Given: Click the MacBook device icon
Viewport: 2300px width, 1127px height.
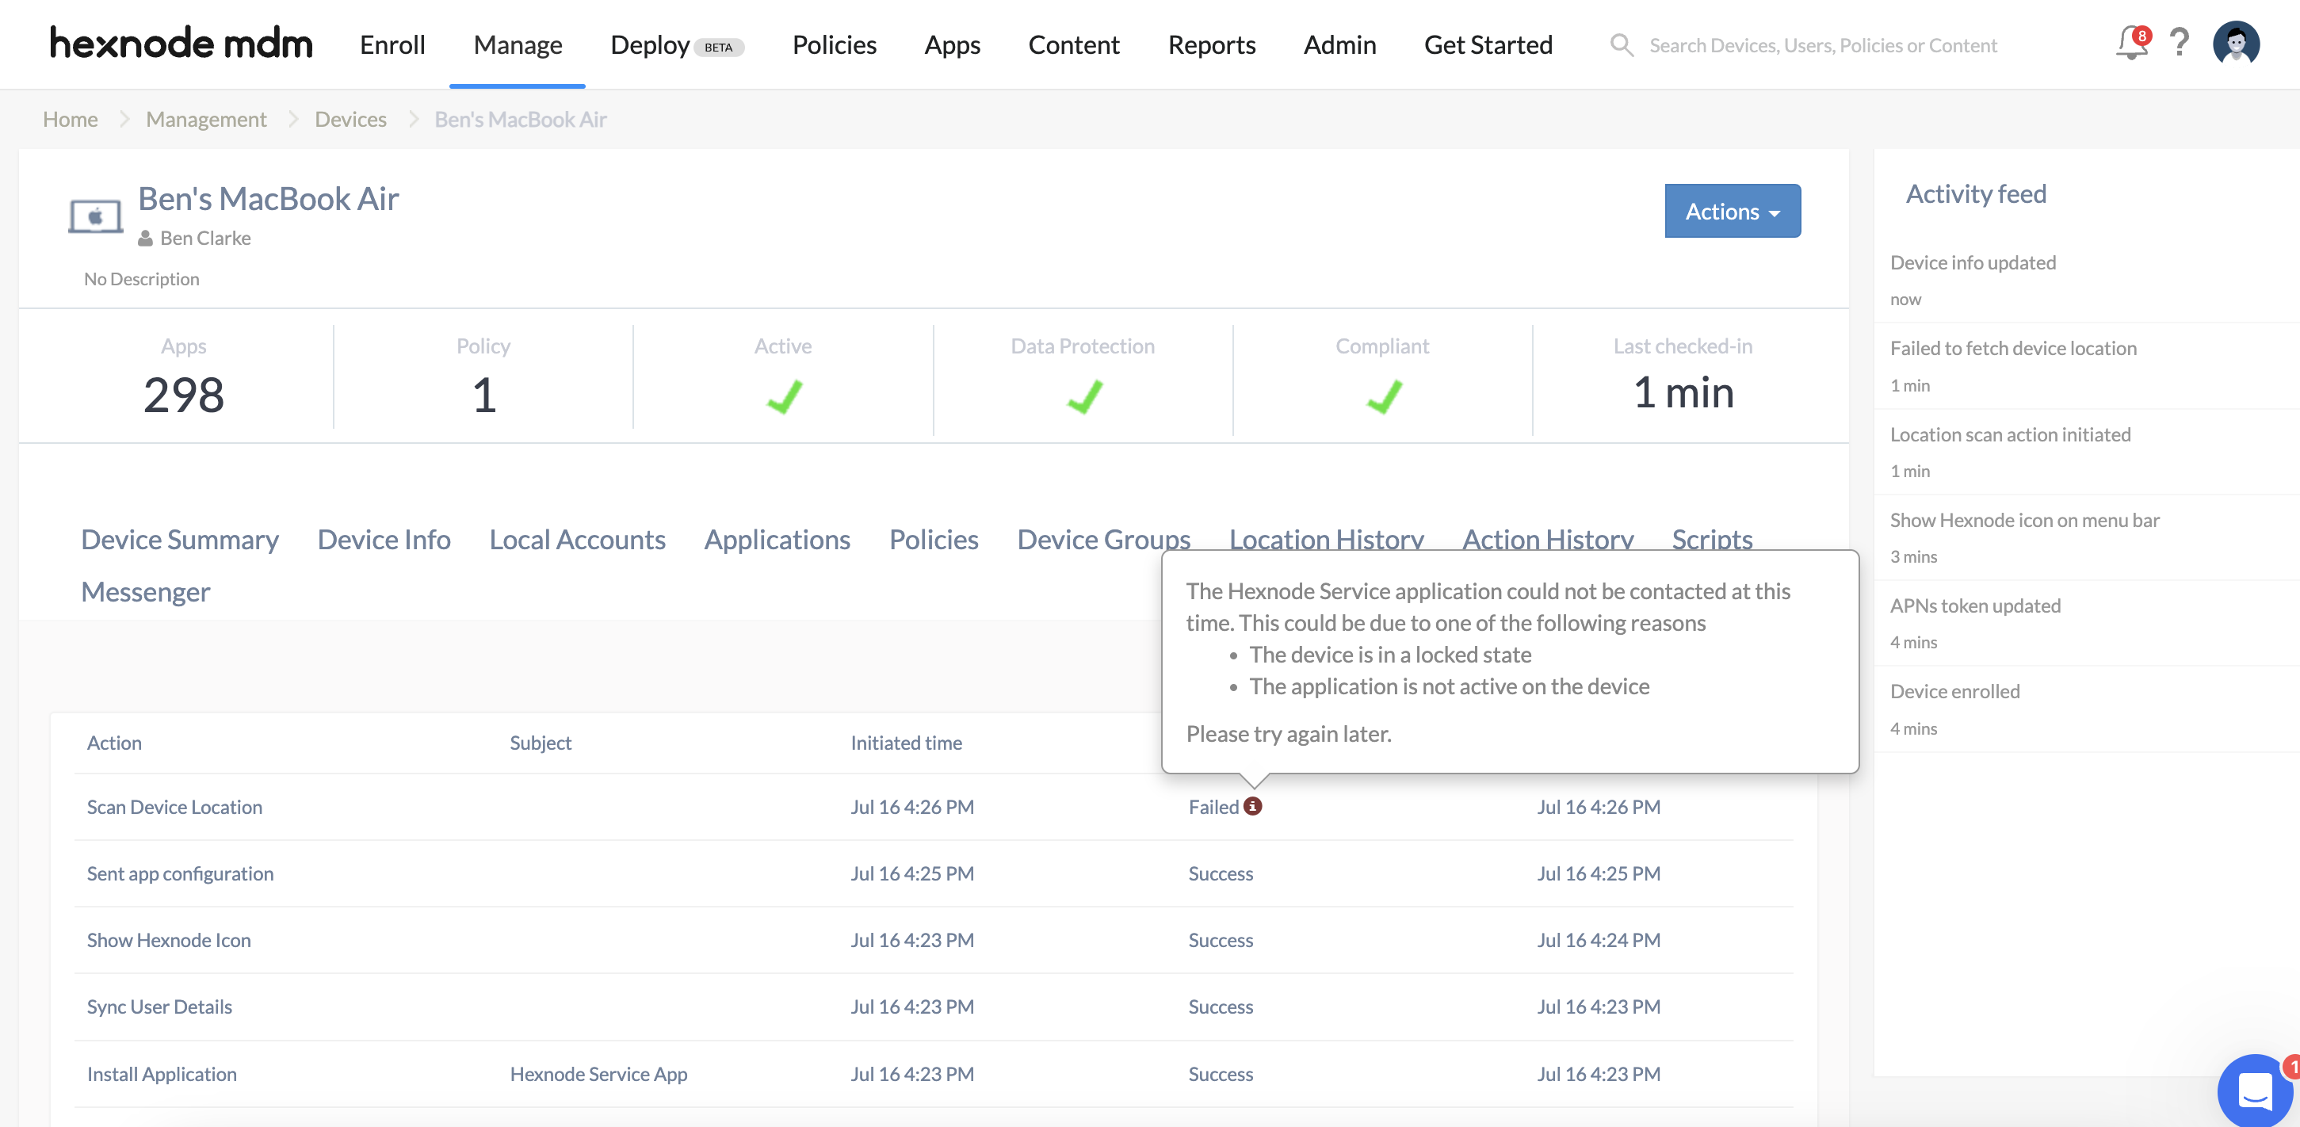Looking at the screenshot, I should coord(96,216).
